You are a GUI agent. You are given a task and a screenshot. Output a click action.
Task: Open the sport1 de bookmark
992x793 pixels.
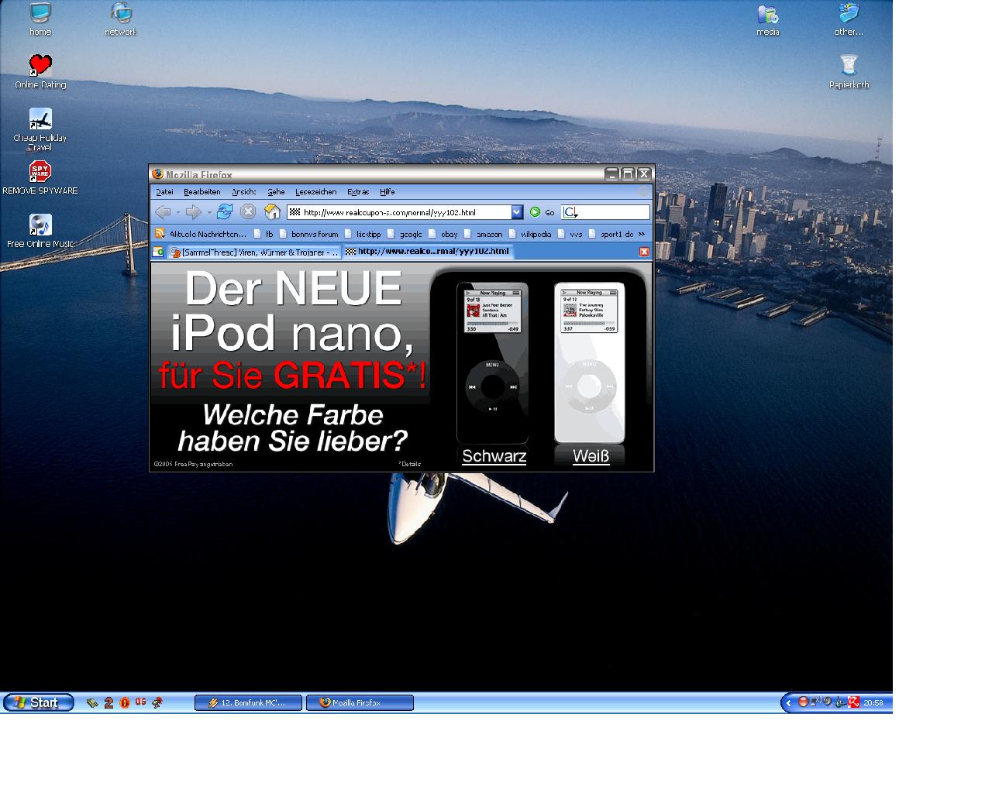click(611, 234)
